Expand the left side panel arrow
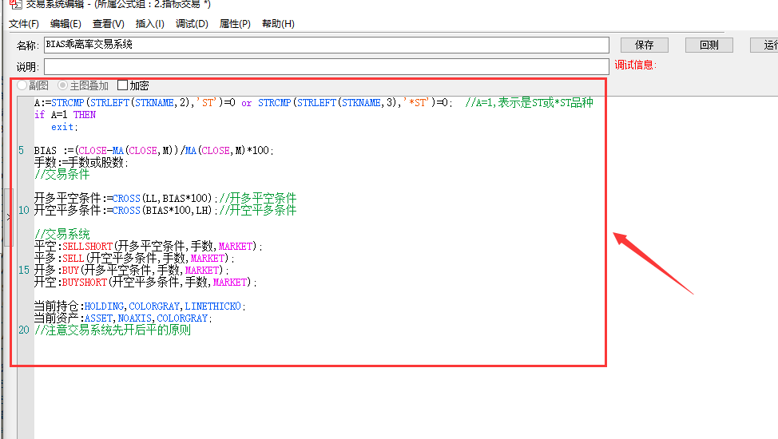 [9, 217]
